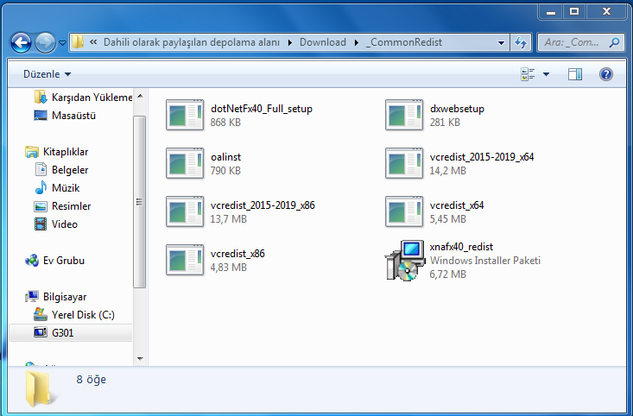The image size is (633, 416).
Task: Click the Resimler picture icon
Action: coord(41,206)
